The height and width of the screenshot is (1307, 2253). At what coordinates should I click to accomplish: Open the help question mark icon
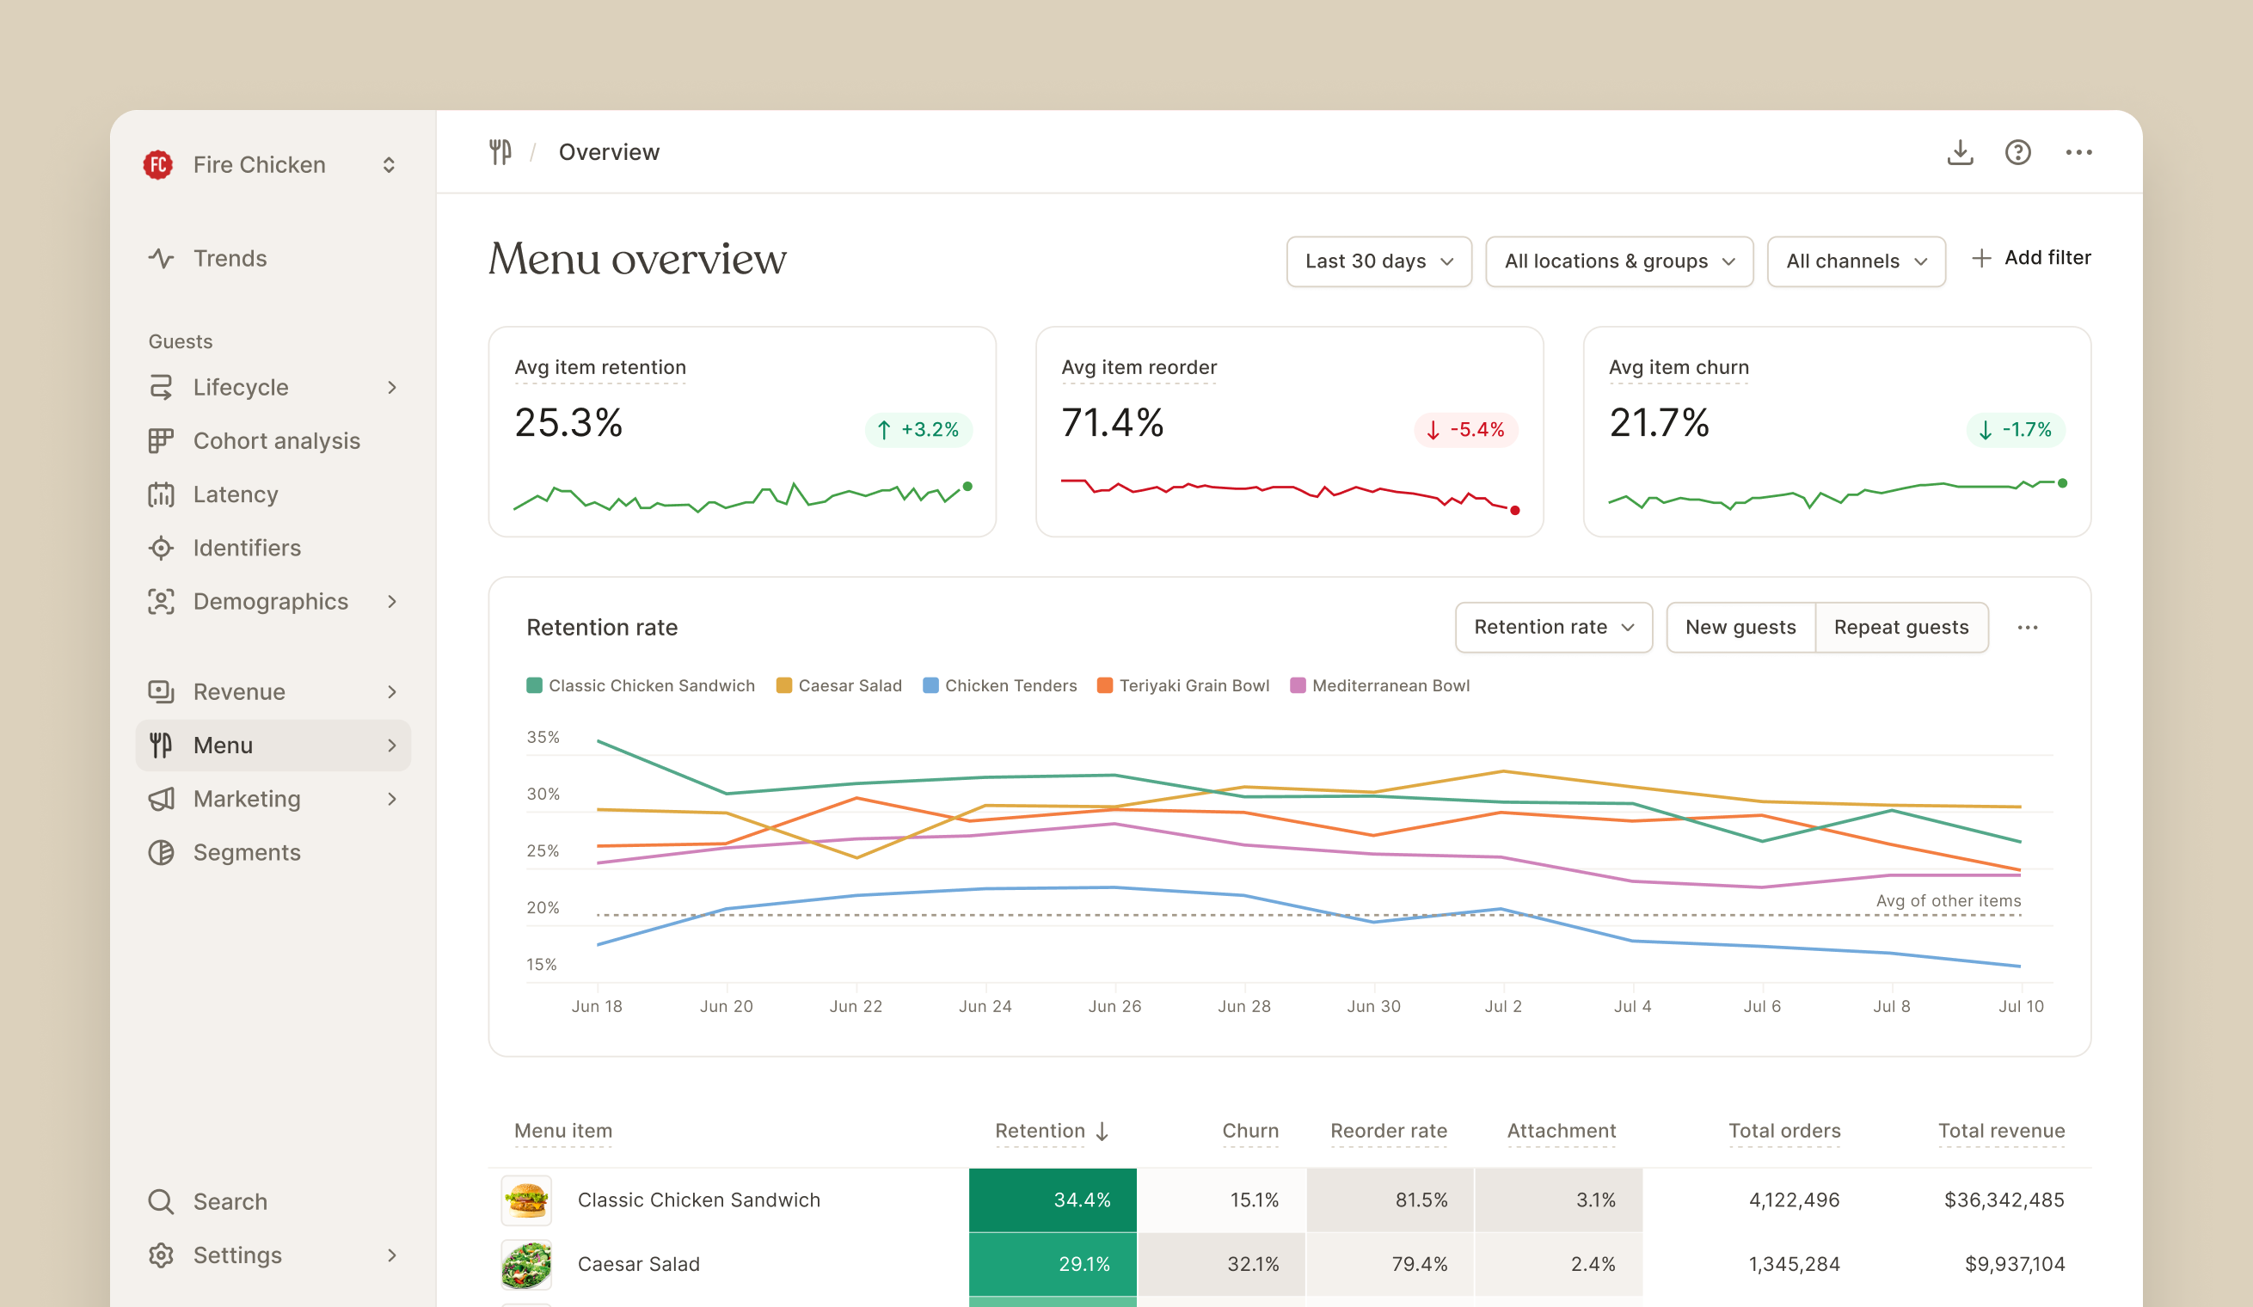click(2017, 152)
